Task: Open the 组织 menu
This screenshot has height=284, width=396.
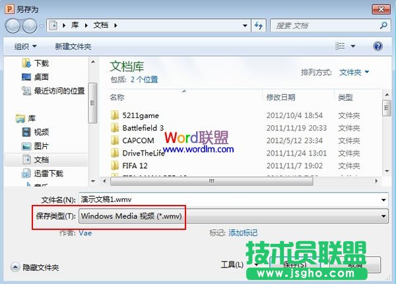Action: tap(25, 46)
